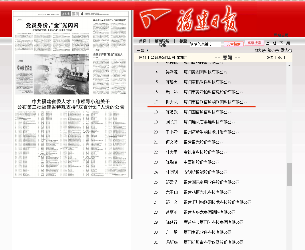The width and height of the screenshot is (305, 250).
Task: Go to the 下一期 next issue
Action: [284, 43]
